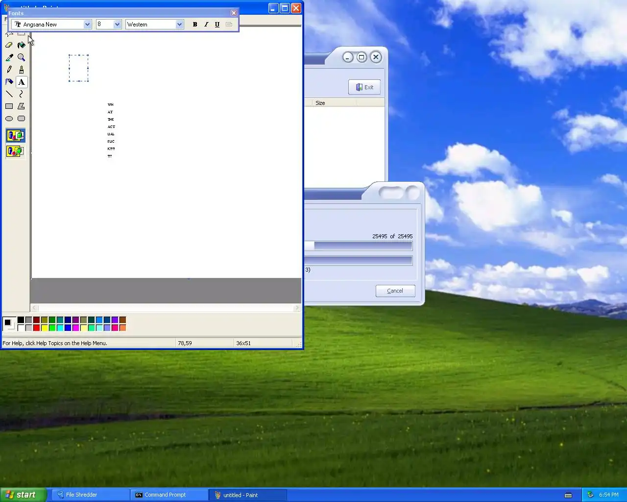Maximize the File Shredder window

[x=362, y=57]
